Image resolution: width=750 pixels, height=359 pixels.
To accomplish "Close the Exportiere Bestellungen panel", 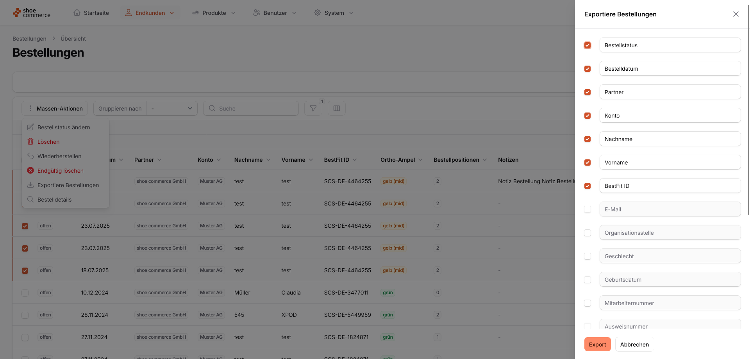I will point(736,14).
